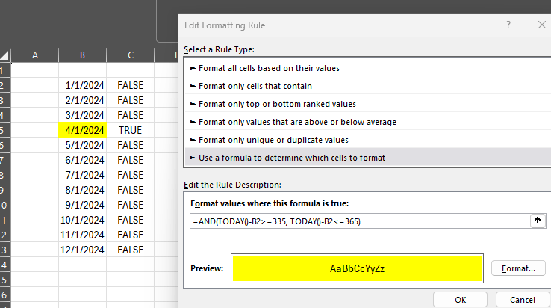This screenshot has height=308, width=551.
Task: Select FALSE cell next to 9/1/2024
Action: coord(131,205)
